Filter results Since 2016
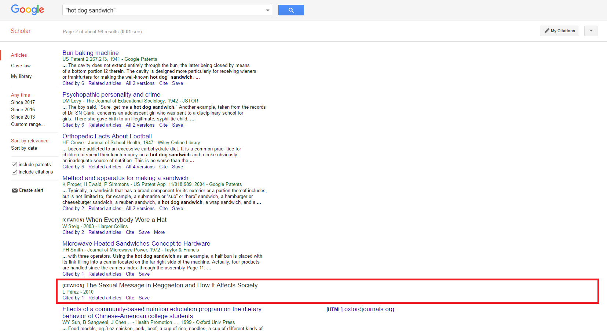Image resolution: width=607 pixels, height=332 pixels. pyautogui.click(x=23, y=110)
